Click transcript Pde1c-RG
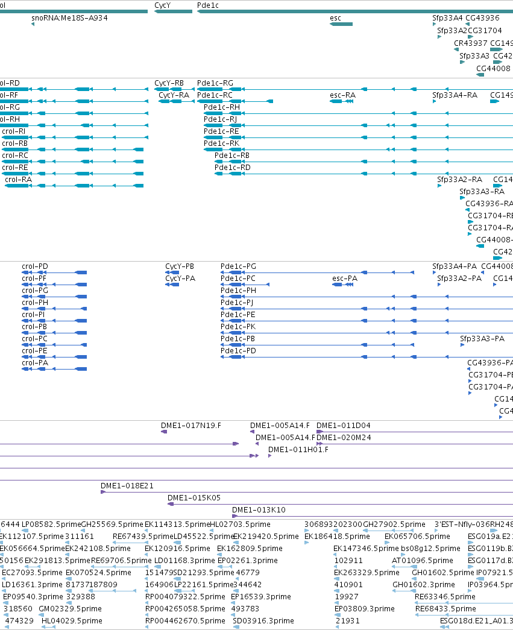This screenshot has height=630, width=513. click(215, 83)
